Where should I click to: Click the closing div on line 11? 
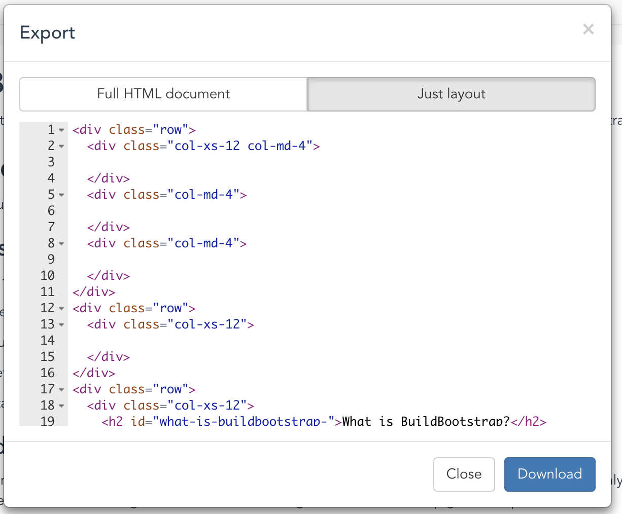(x=94, y=292)
